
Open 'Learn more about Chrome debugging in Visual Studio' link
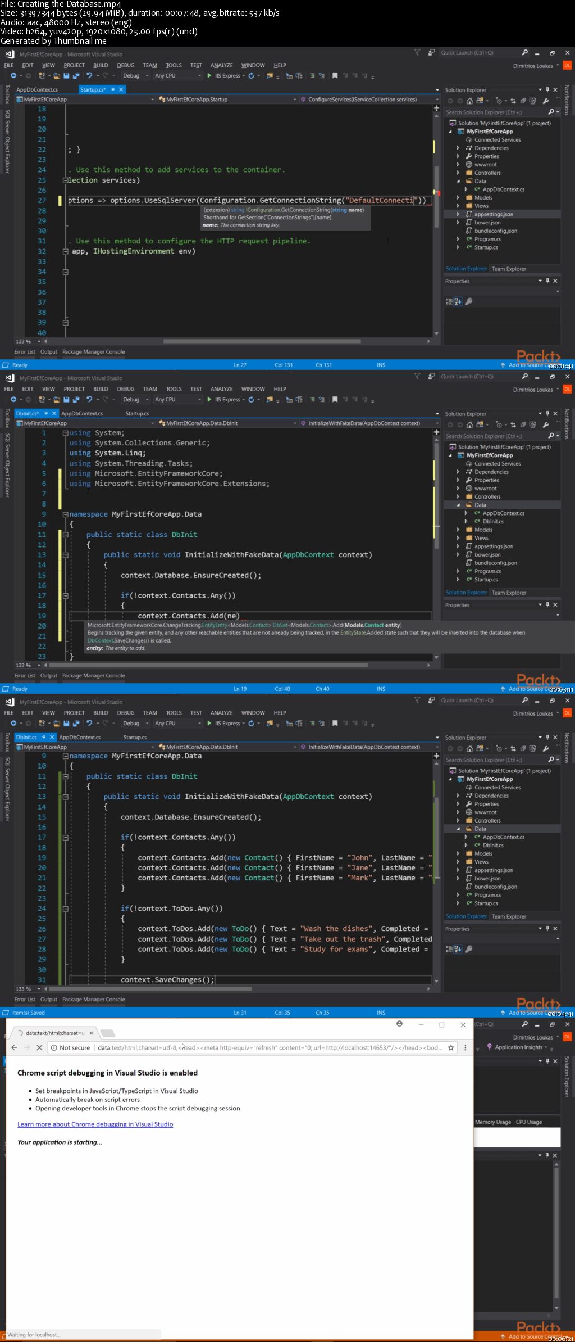click(95, 1124)
